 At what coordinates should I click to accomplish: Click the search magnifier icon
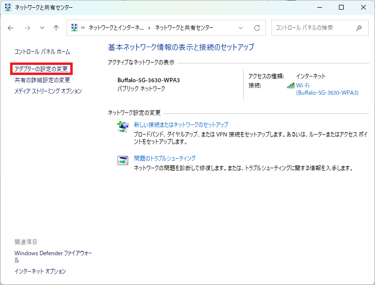click(359, 28)
